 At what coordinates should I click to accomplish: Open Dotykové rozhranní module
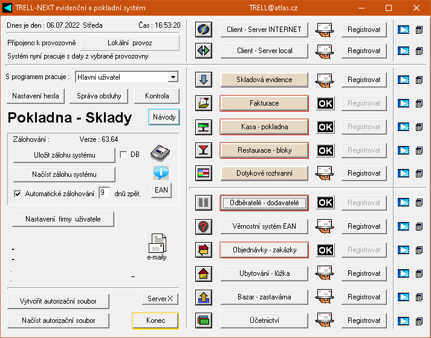(x=264, y=173)
